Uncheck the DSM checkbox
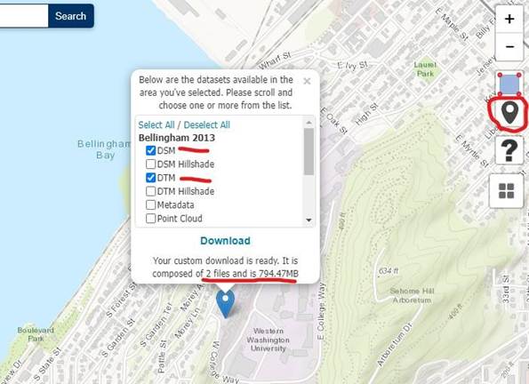529x384 pixels. (151, 150)
